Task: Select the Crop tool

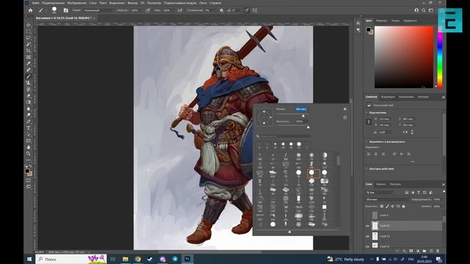Action: coord(29,51)
